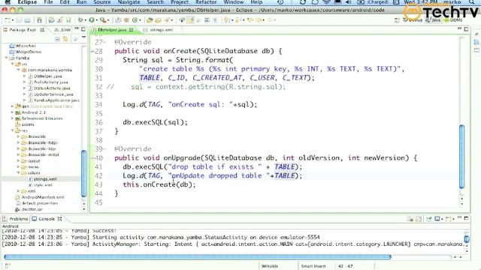Select AndroidManifest.xml in Package Explorer
This screenshot has width=481, height=270.
pyautogui.click(x=43, y=197)
